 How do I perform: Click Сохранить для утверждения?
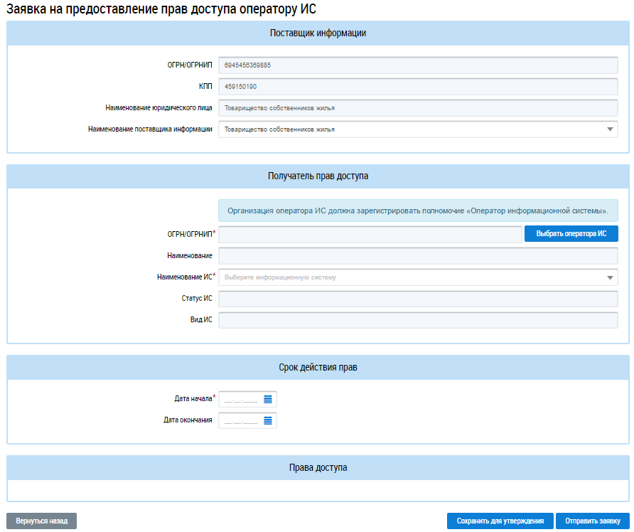500,521
